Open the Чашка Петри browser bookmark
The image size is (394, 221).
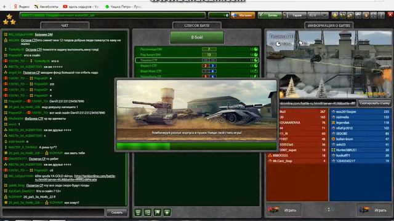coord(123,7)
